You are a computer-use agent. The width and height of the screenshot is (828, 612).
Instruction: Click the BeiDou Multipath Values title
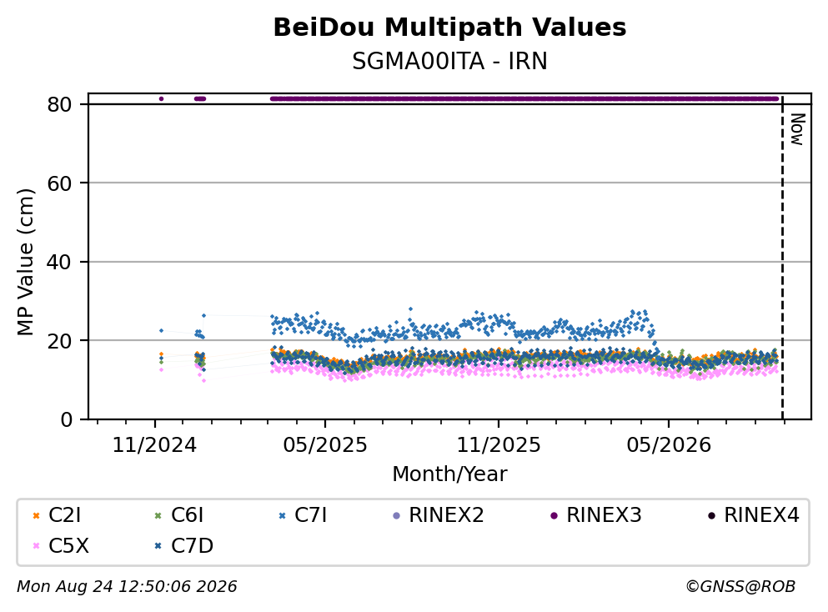[449, 27]
